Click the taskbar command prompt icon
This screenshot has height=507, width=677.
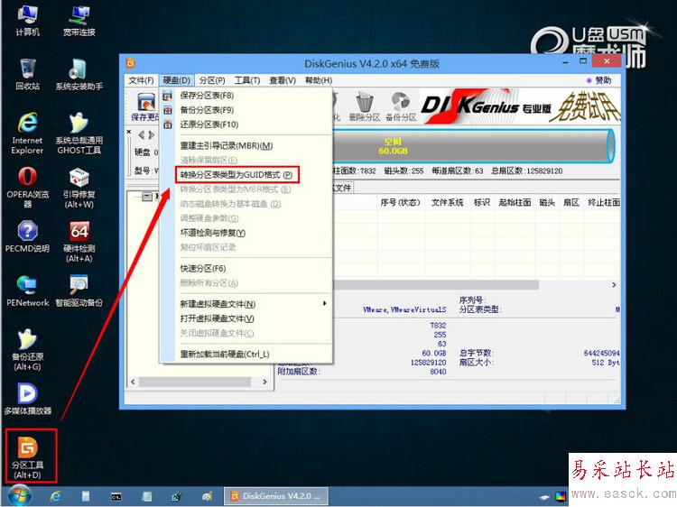tap(116, 497)
